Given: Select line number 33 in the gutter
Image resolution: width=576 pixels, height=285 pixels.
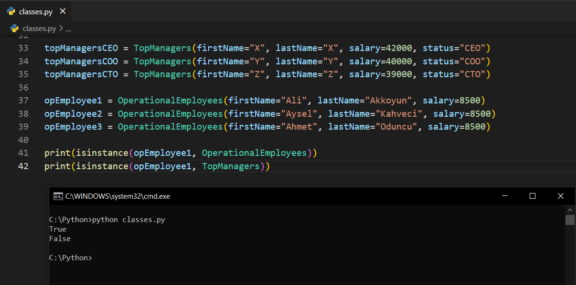Looking at the screenshot, I should pyautogui.click(x=23, y=48).
